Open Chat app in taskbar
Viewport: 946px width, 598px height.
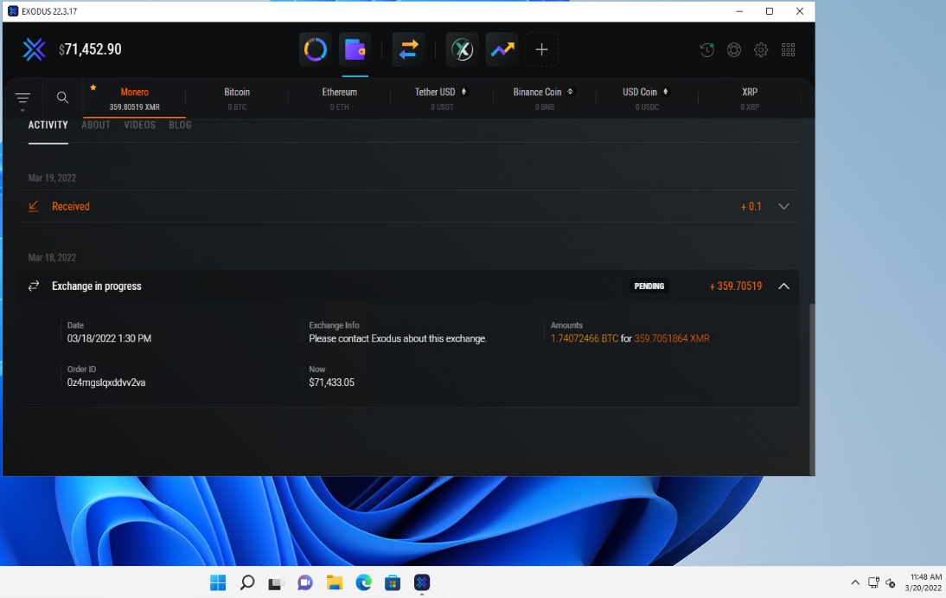(x=305, y=582)
